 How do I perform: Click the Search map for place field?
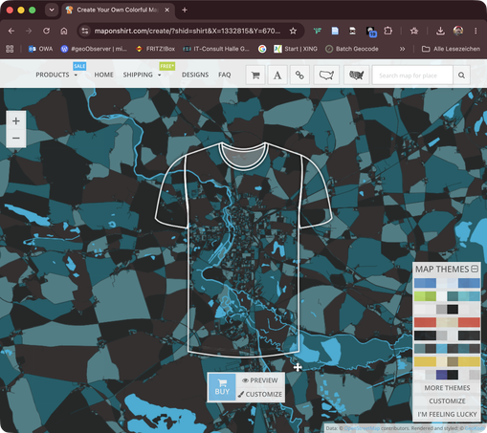(412, 76)
